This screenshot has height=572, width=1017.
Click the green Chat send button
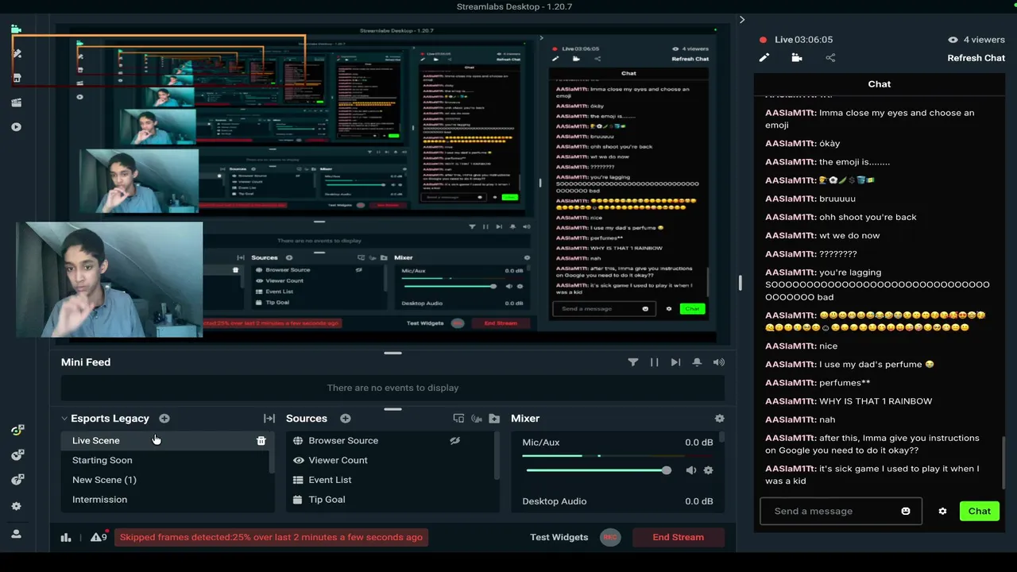tap(979, 512)
